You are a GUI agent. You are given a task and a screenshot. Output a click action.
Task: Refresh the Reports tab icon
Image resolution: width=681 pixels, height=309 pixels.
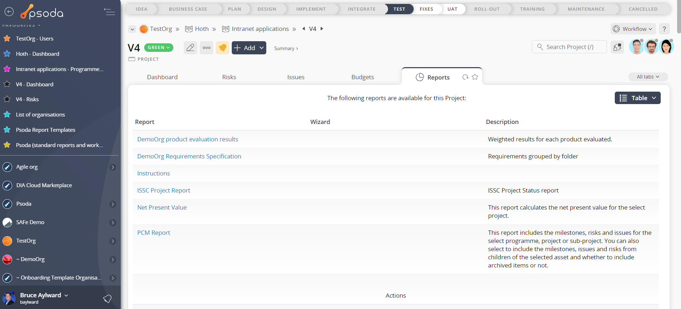click(x=465, y=77)
